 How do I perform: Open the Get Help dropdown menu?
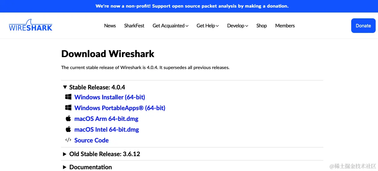[x=208, y=26]
